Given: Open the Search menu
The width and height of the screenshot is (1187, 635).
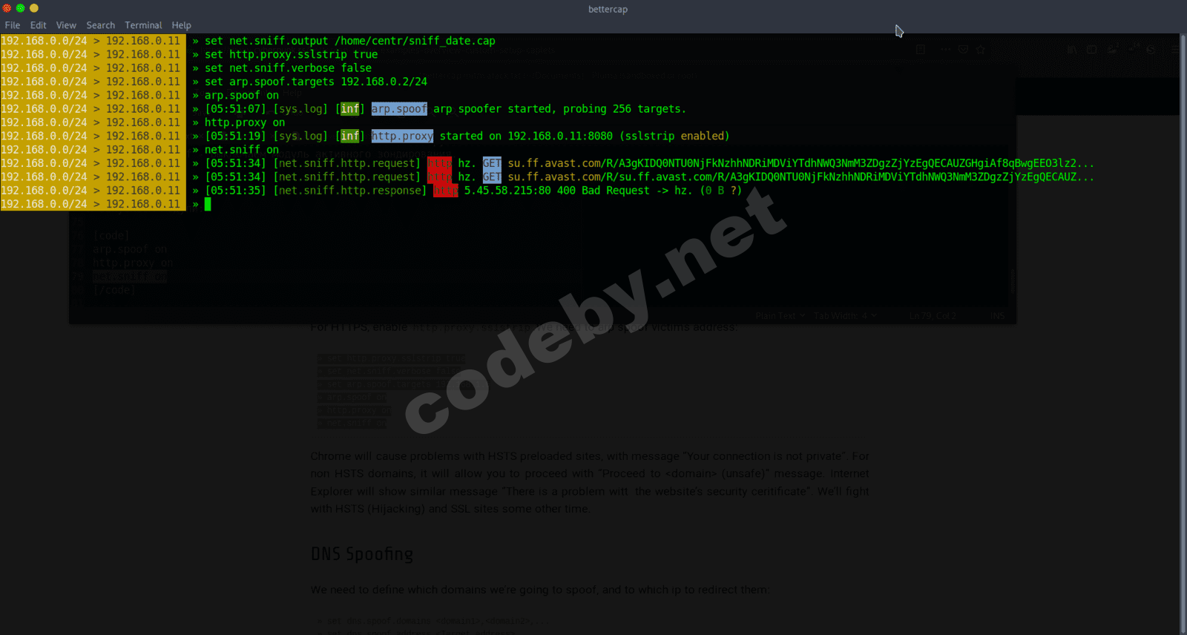Looking at the screenshot, I should pyautogui.click(x=100, y=25).
